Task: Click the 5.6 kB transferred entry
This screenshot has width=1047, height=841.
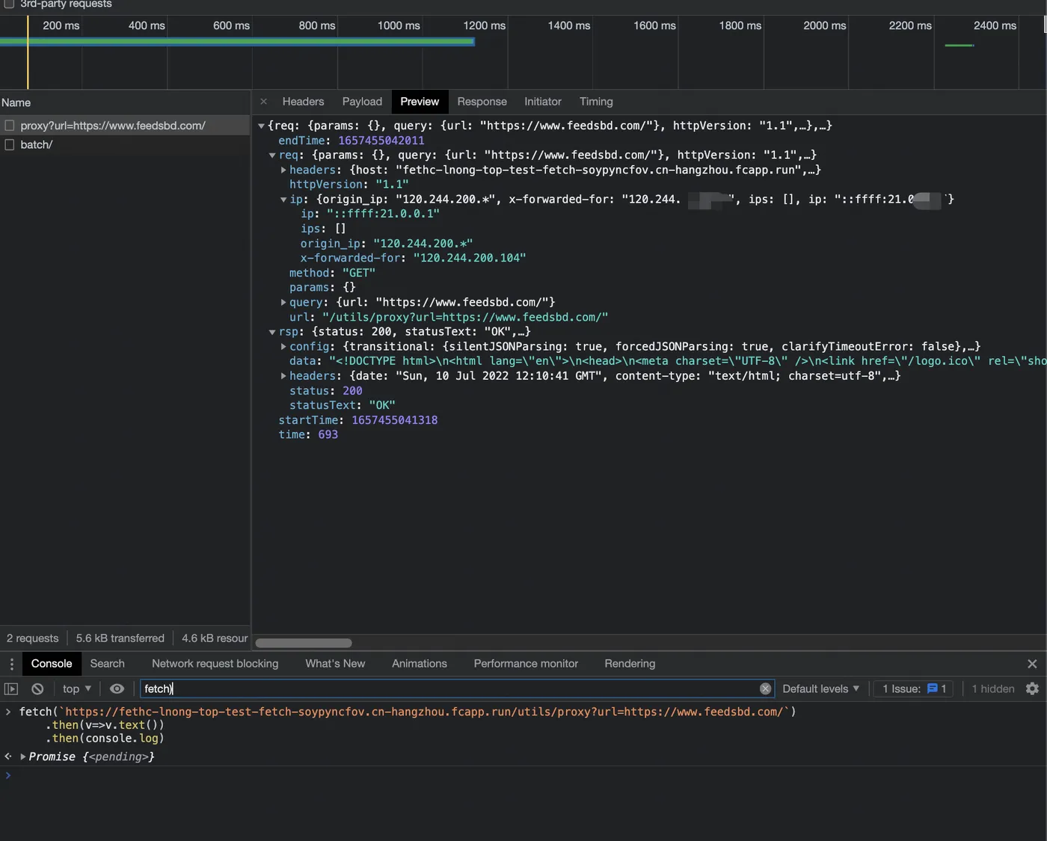Action: click(120, 638)
